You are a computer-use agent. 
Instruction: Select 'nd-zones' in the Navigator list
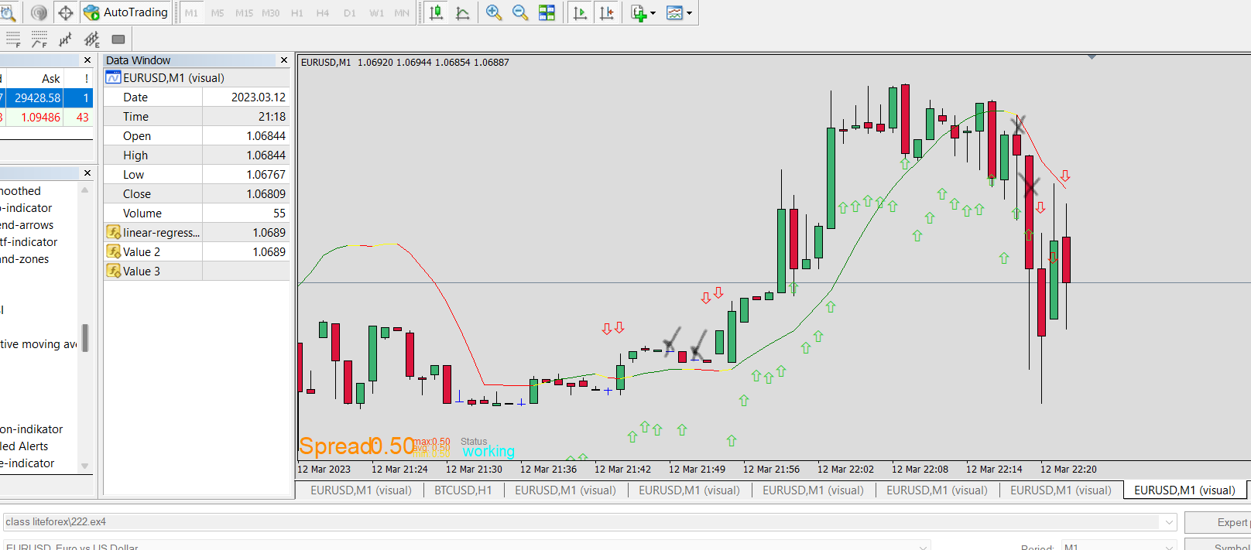coord(25,259)
